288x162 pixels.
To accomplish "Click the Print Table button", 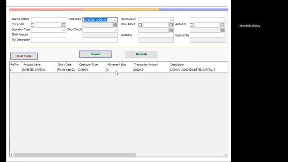I will pos(24,56).
